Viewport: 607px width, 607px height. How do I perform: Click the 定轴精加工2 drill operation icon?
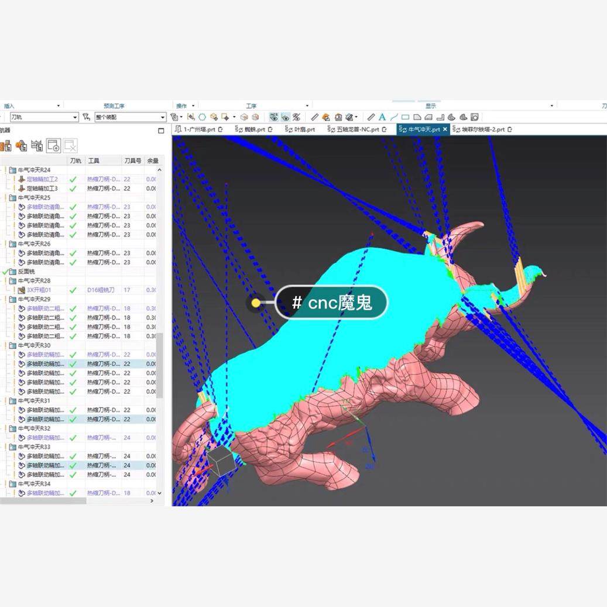(x=22, y=179)
